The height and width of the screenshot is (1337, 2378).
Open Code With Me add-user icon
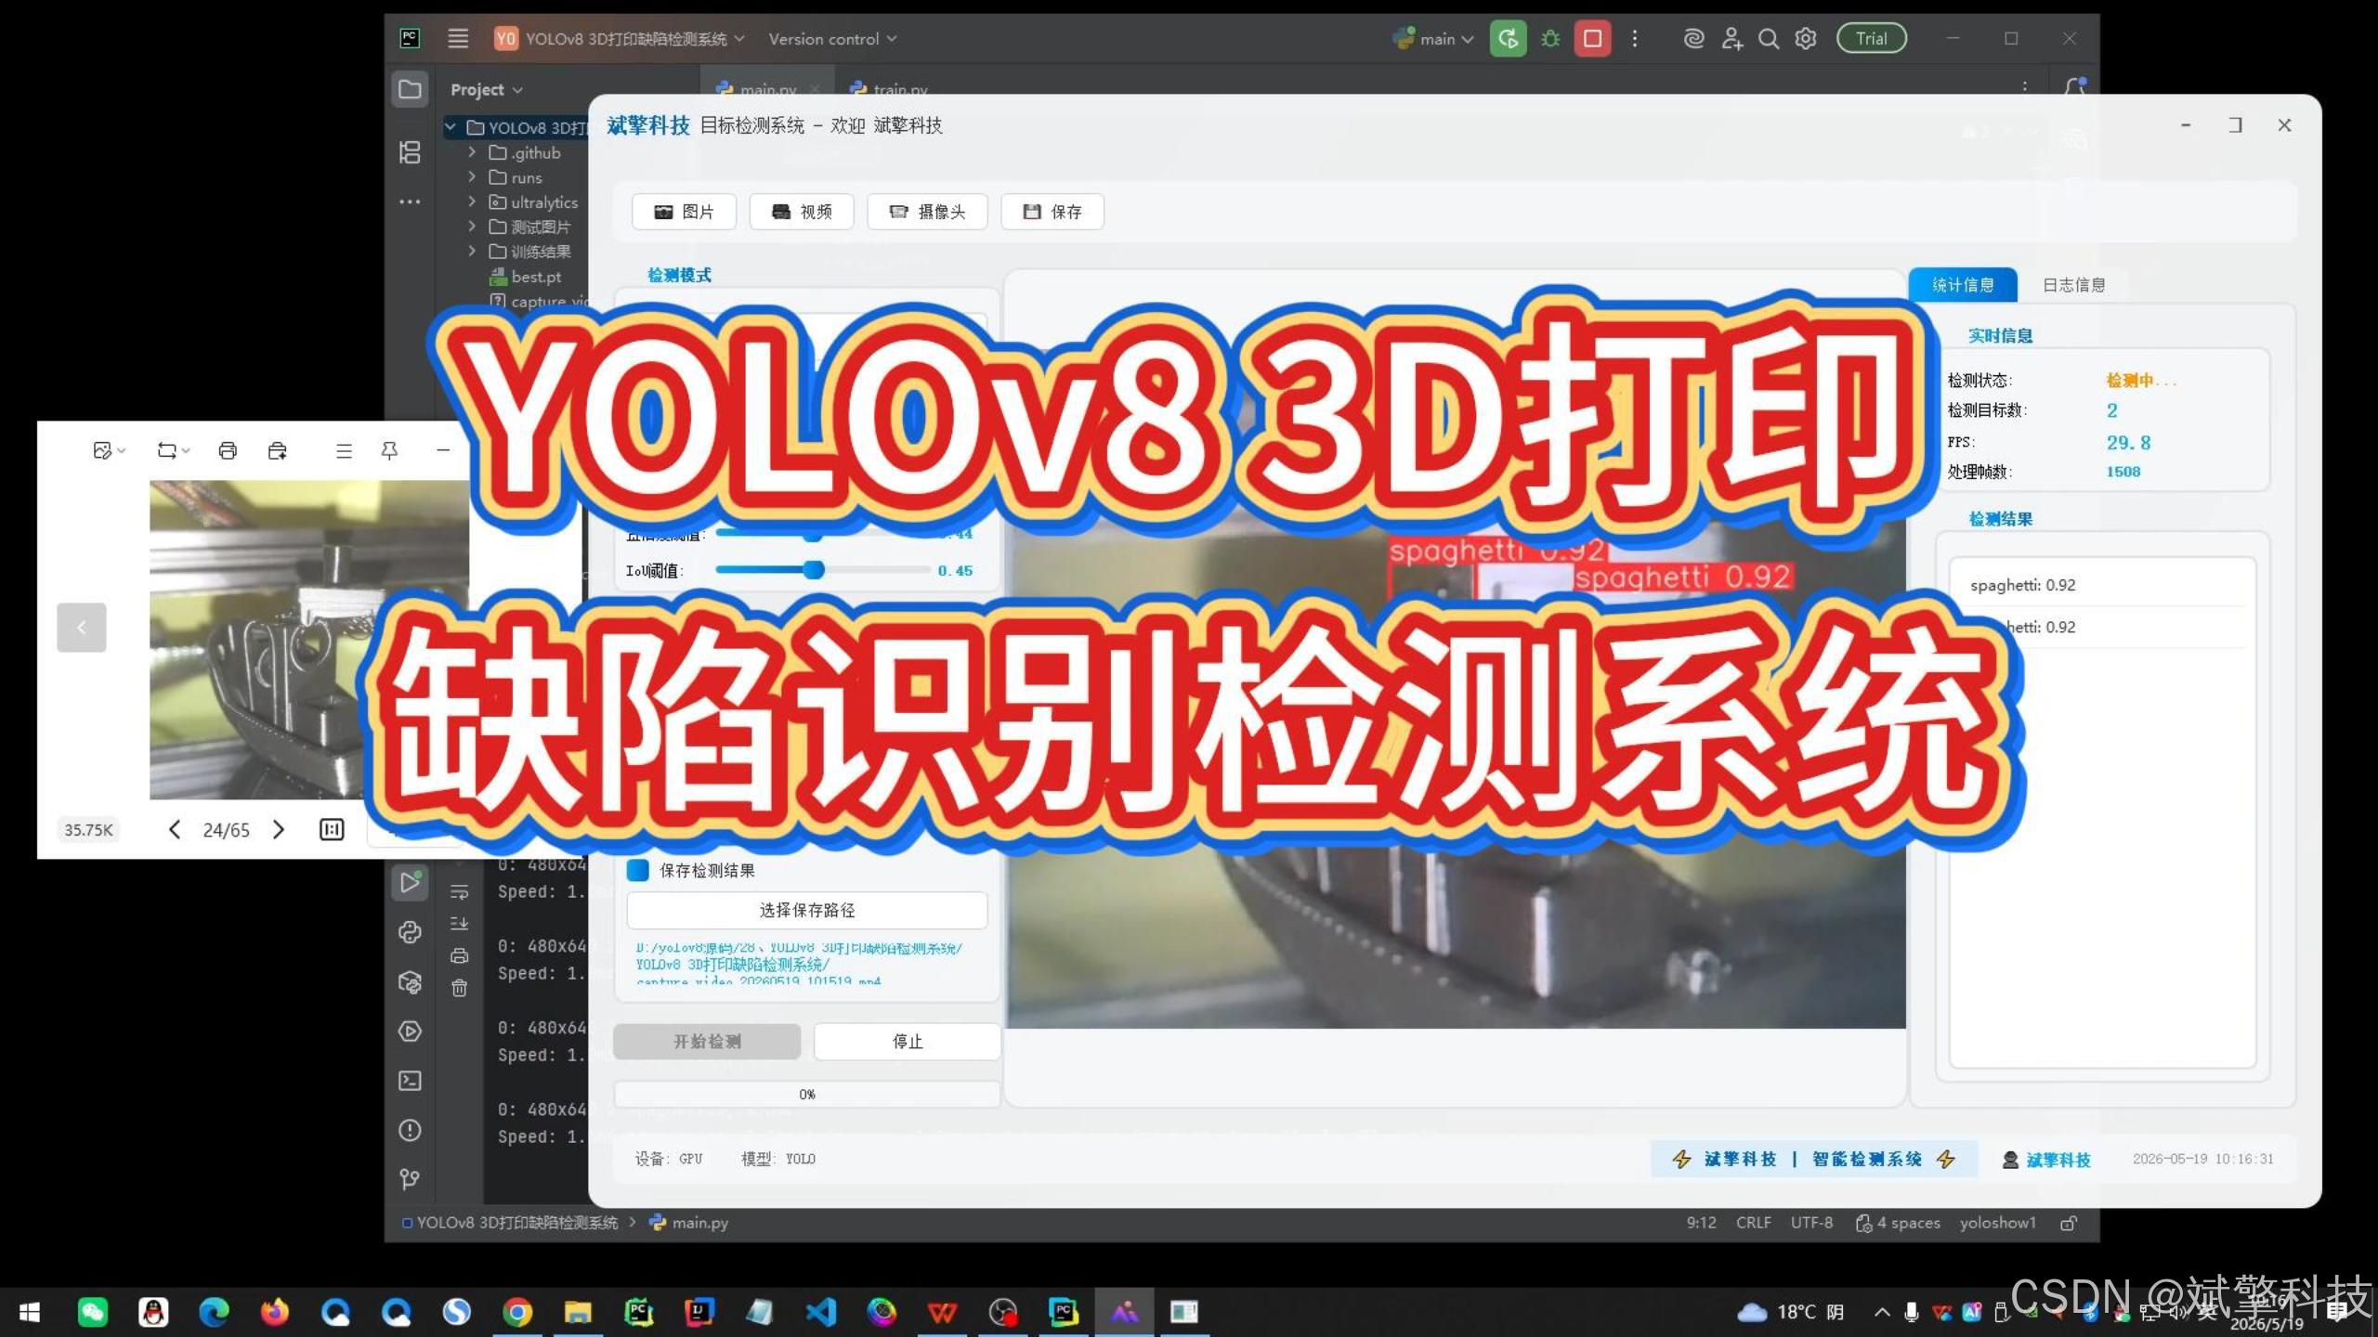(x=1731, y=38)
